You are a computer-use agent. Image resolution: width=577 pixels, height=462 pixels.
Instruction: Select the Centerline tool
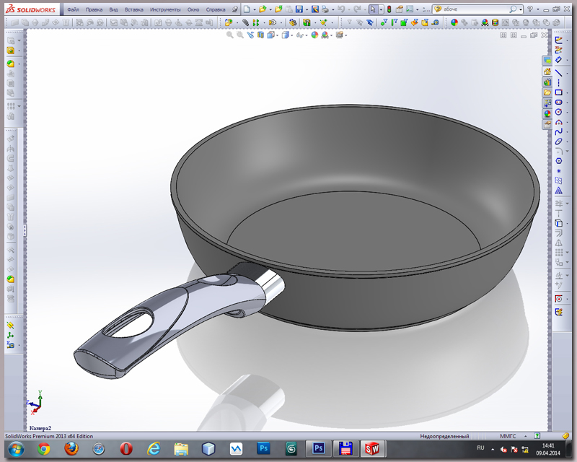(x=558, y=82)
